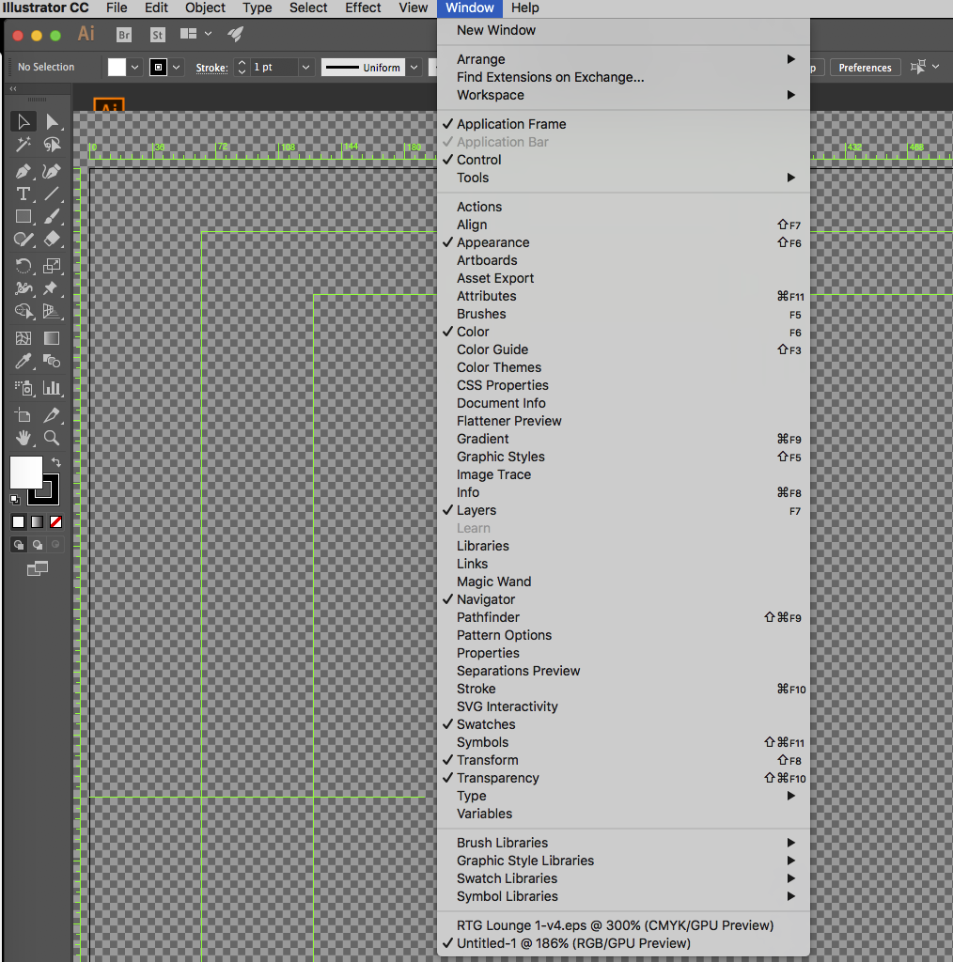
Task: Open Adobe Bridge from the Br icon
Action: point(124,35)
